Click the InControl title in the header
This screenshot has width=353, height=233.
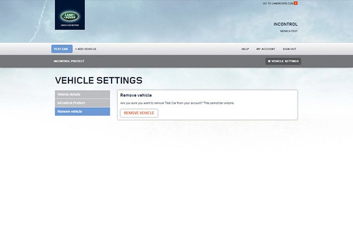tap(285, 24)
